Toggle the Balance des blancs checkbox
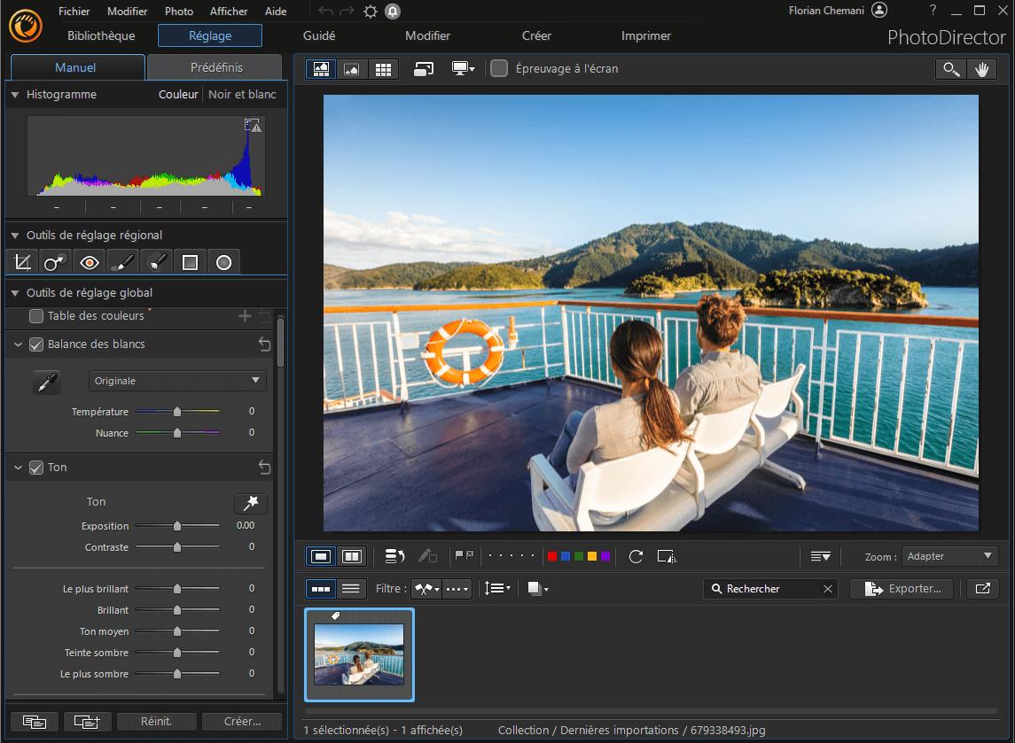Image resolution: width=1015 pixels, height=743 pixels. click(35, 344)
